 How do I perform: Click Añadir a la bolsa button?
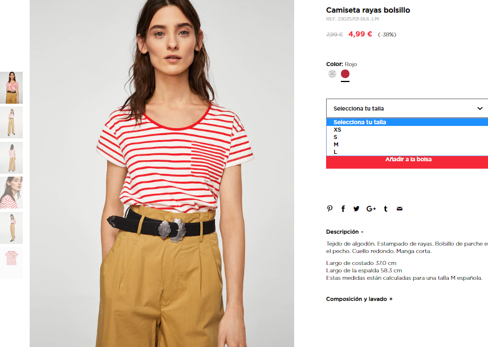click(407, 162)
